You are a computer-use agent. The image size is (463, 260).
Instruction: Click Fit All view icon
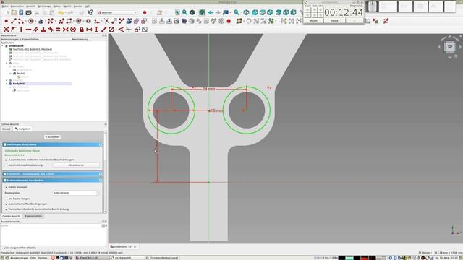coord(177,12)
